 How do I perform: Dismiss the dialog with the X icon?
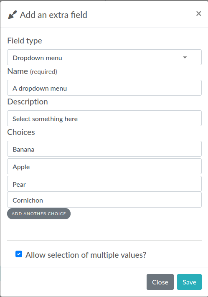tap(198, 14)
